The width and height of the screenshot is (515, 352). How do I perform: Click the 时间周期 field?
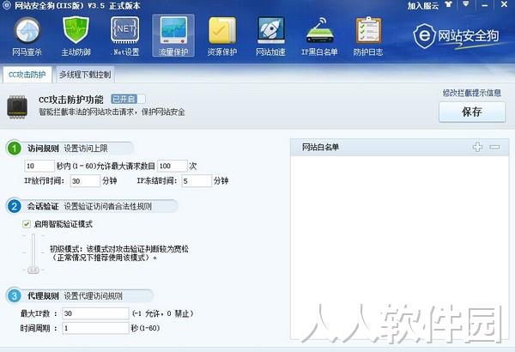pyautogui.click(x=95, y=328)
